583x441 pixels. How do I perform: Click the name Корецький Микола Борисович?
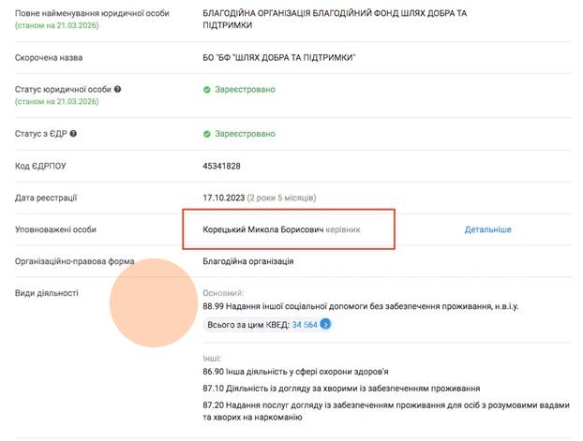(x=262, y=229)
